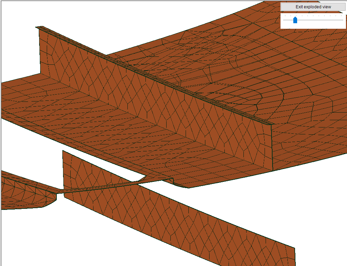The image size is (347, 266).
Task: Click the blue explosion slider thumb
Action: point(295,20)
